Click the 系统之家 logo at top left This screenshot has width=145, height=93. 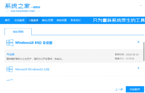tap(23, 8)
